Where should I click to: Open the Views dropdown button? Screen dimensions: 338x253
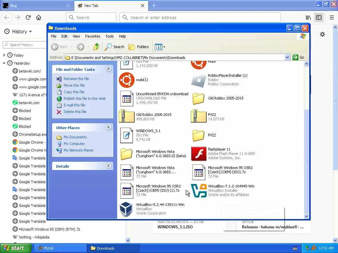160,47
